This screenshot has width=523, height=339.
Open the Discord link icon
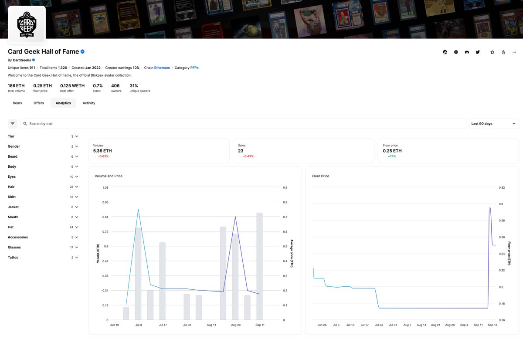[x=467, y=52]
